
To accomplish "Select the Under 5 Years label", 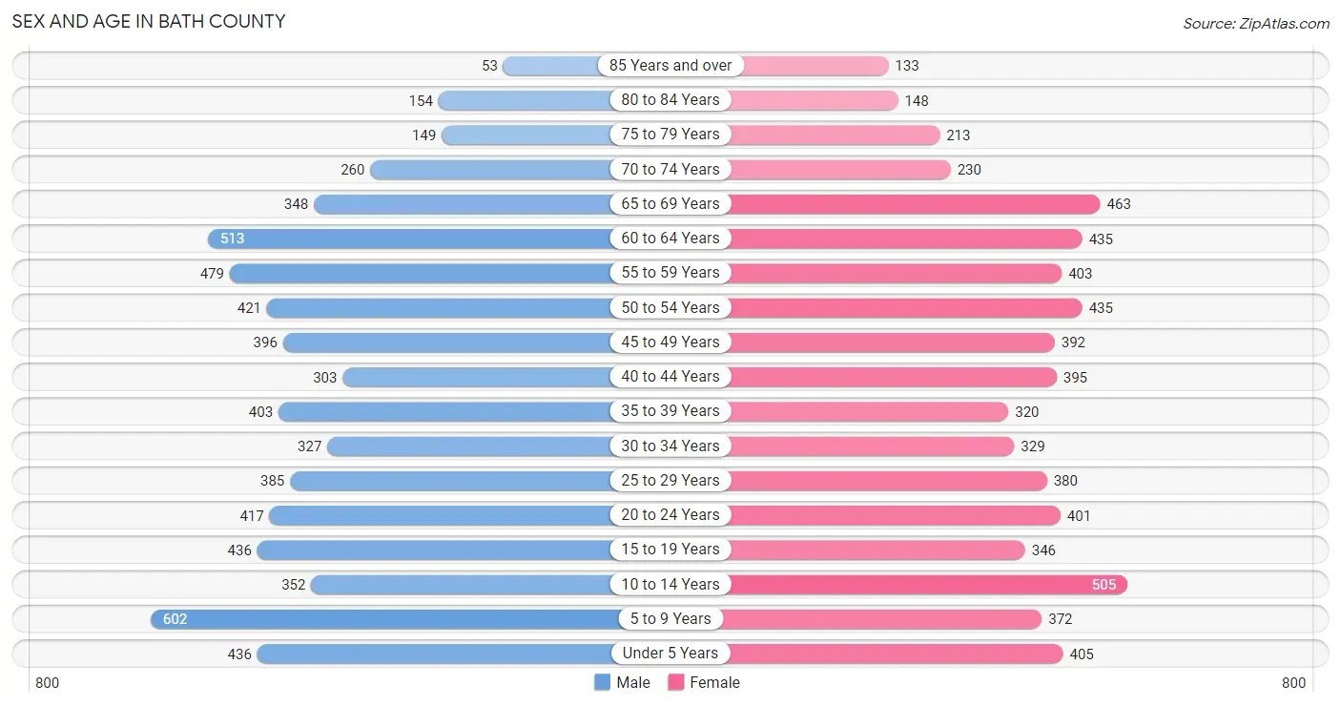I will [670, 654].
